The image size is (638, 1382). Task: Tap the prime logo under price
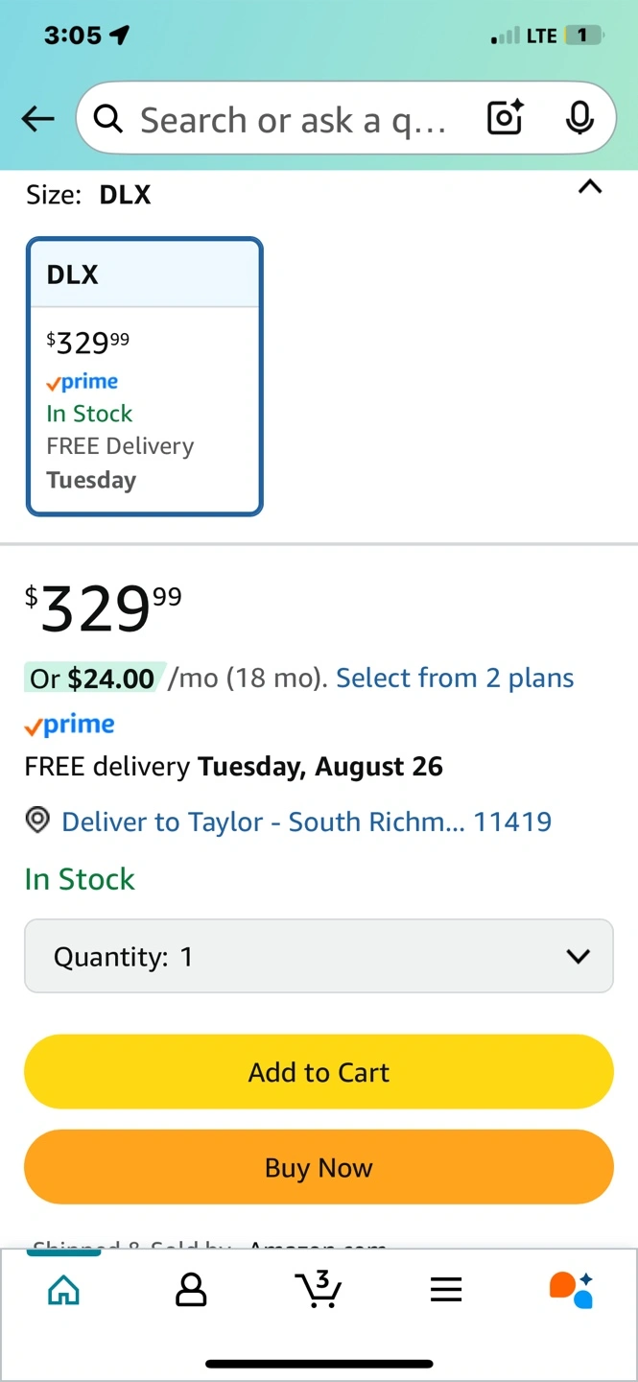(x=70, y=726)
